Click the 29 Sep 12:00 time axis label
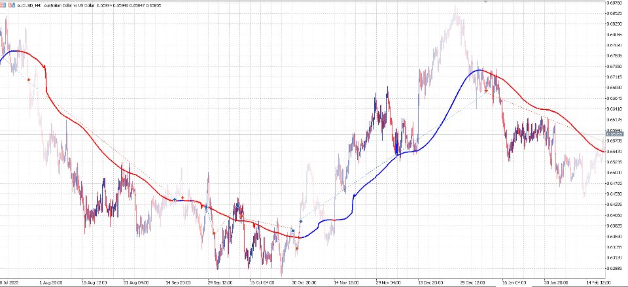 pos(218,282)
